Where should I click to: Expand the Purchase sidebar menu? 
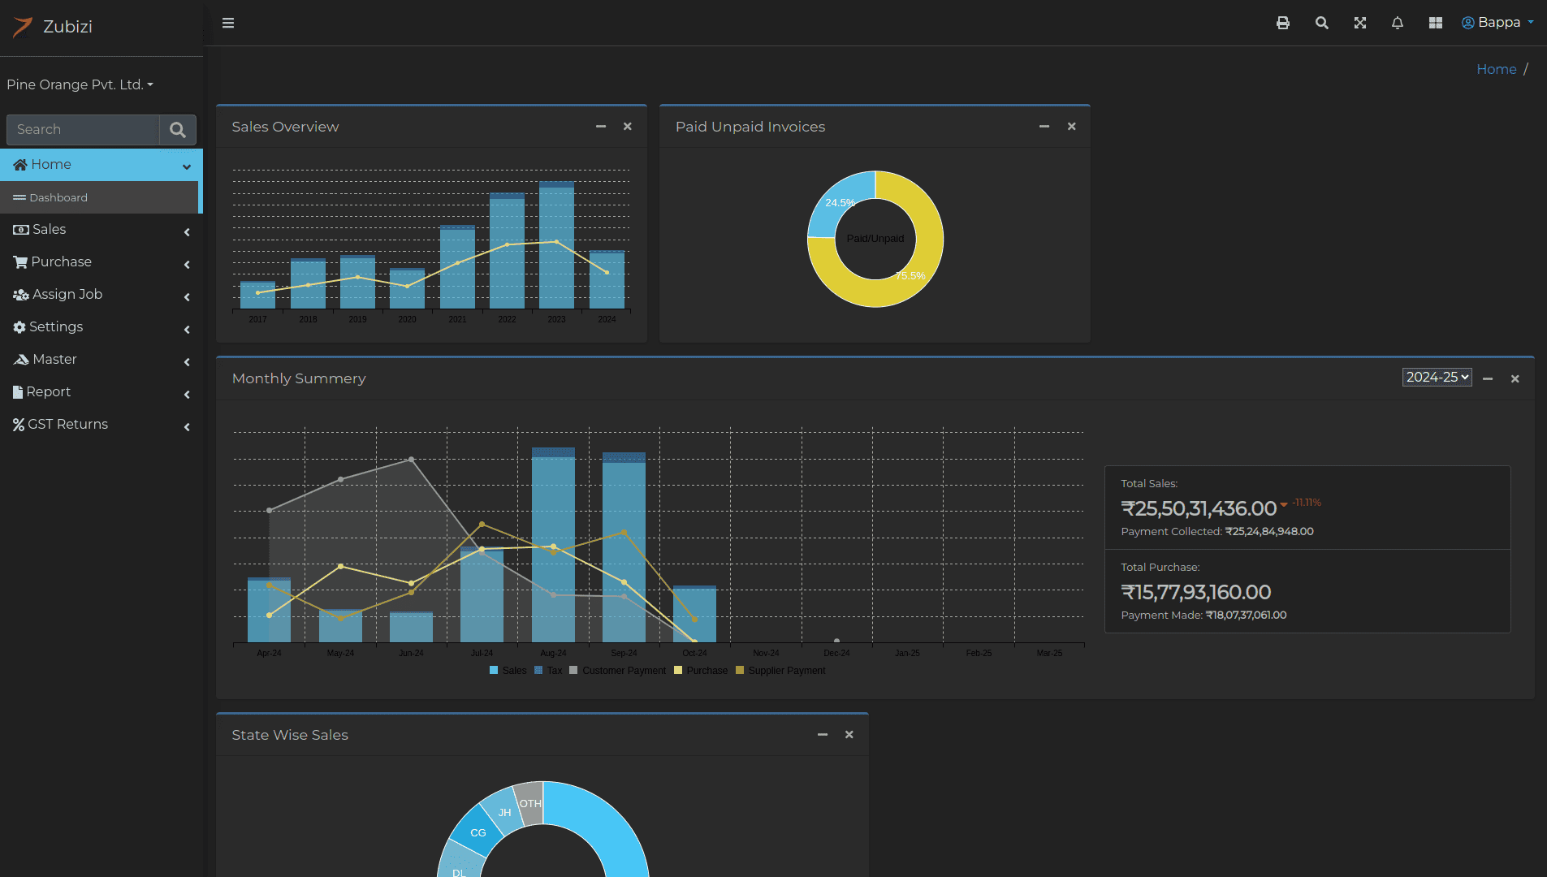coord(61,261)
